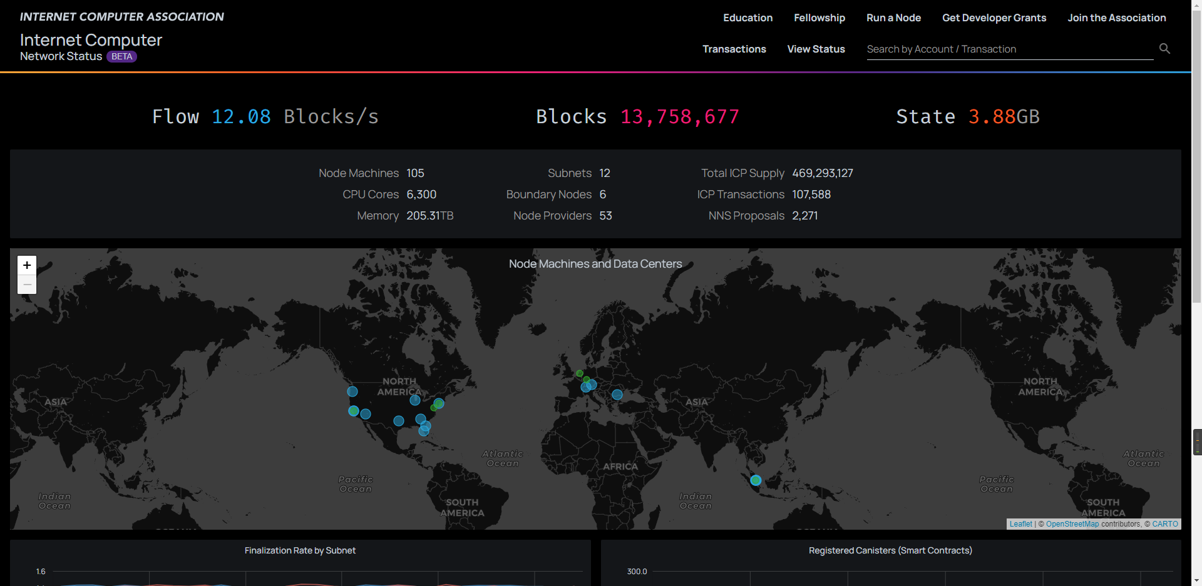Click the Internet Computer Network Status logo

tap(91, 47)
